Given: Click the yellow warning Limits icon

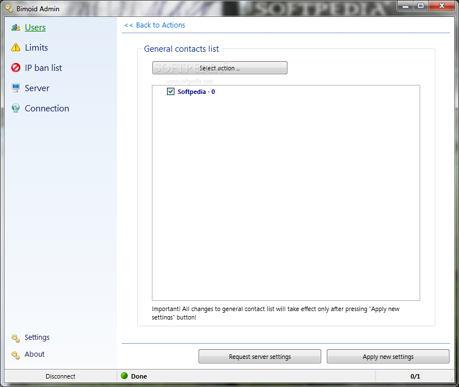Looking at the screenshot, I should pyautogui.click(x=16, y=47).
